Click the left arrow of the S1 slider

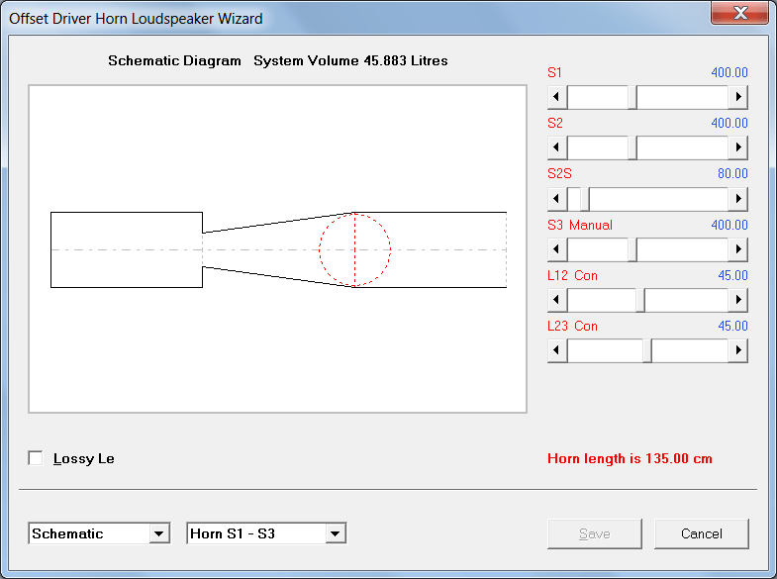(557, 97)
